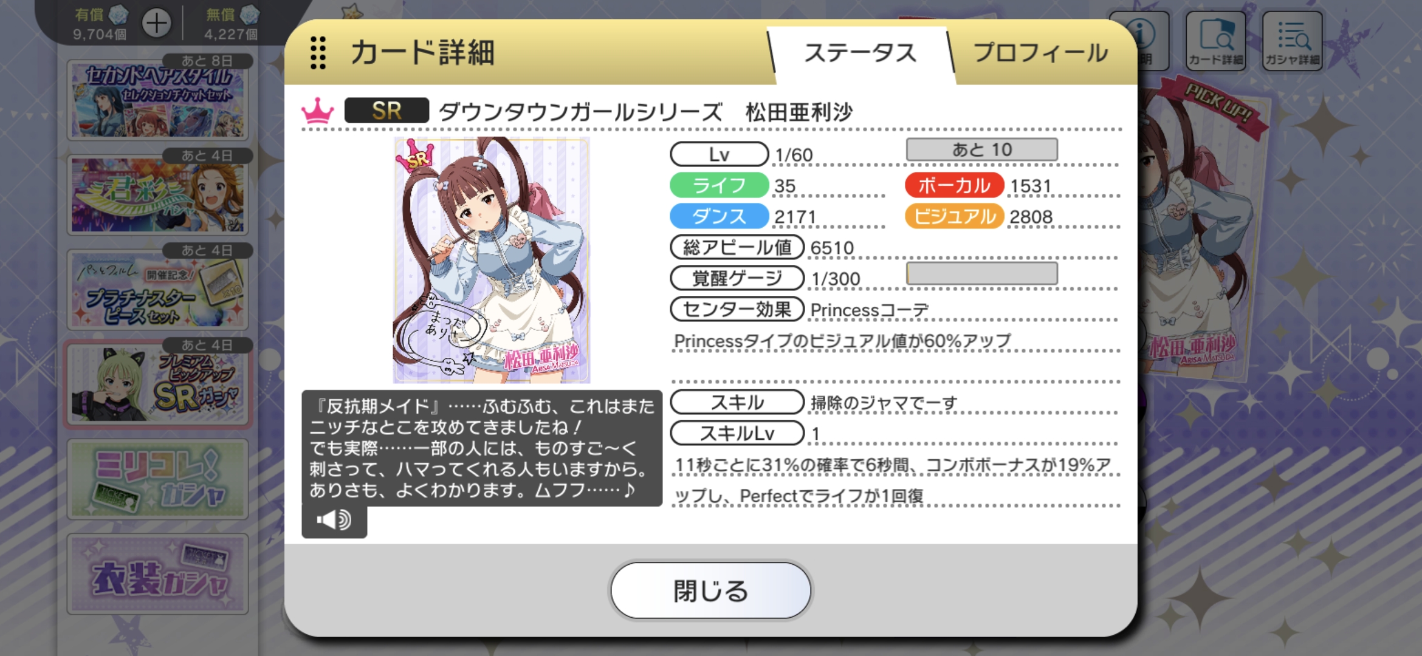Click the 覚醒ゲージ empty progress bar
Screen dimensions: 1422x656
[x=981, y=273]
